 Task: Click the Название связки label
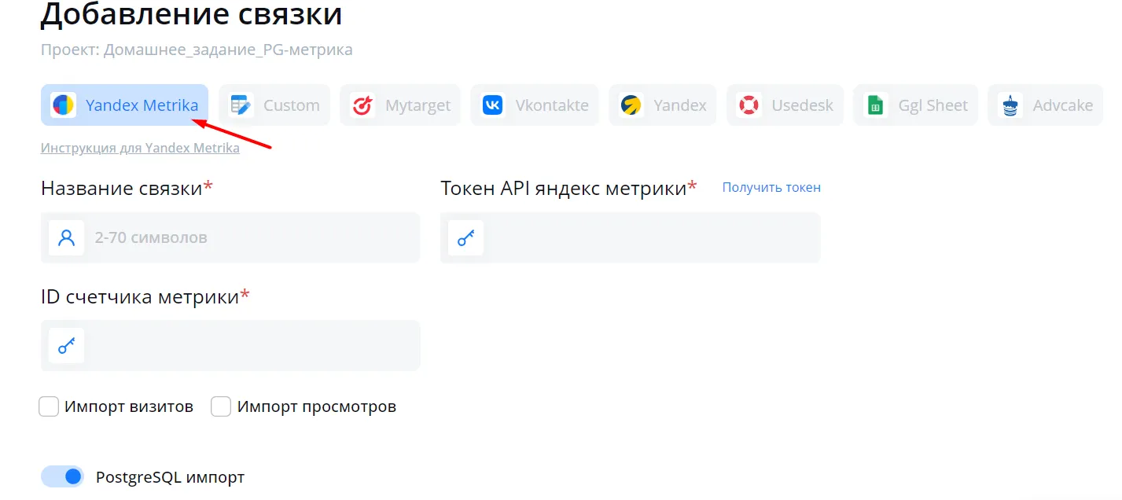click(x=121, y=188)
